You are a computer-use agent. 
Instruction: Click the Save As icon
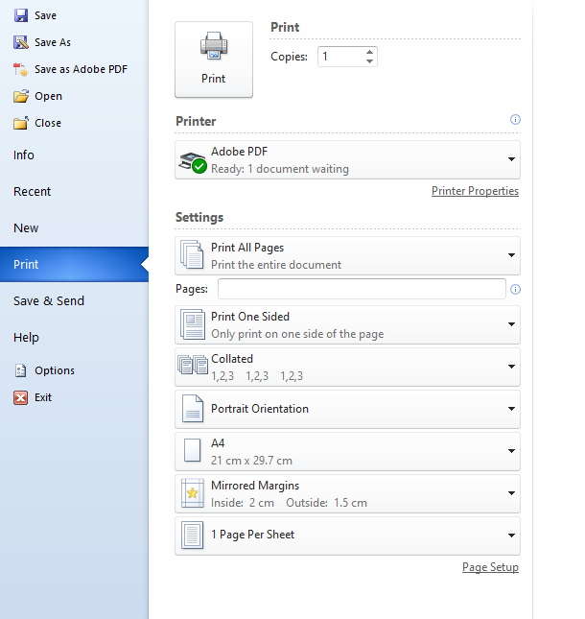point(21,42)
